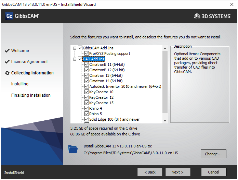Close the InstallShield Wizard window
This screenshot has height=180, width=238.
pyautogui.click(x=232, y=4)
